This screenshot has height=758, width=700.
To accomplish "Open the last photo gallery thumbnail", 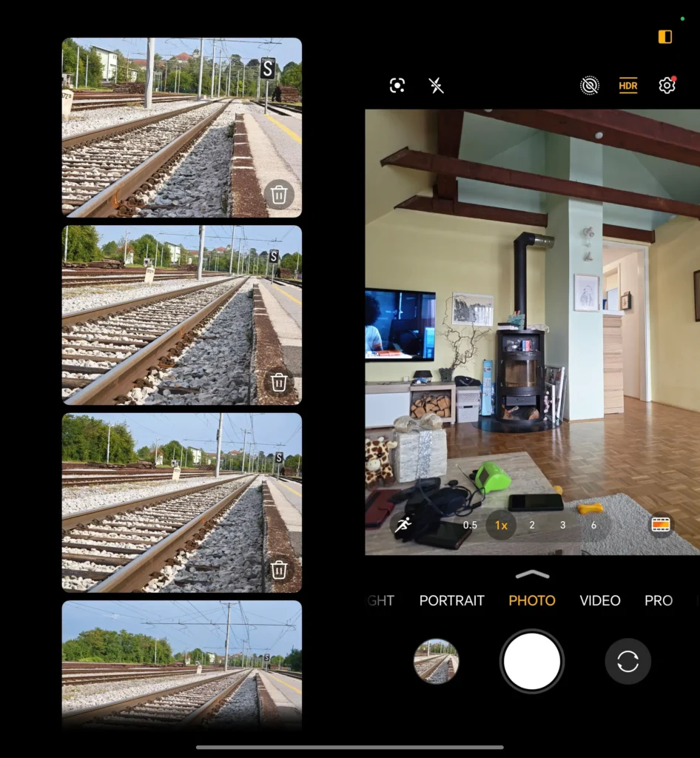I will pos(436,661).
